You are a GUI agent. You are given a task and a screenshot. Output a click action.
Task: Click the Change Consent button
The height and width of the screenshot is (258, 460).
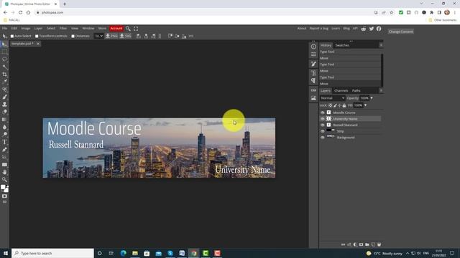(401, 32)
